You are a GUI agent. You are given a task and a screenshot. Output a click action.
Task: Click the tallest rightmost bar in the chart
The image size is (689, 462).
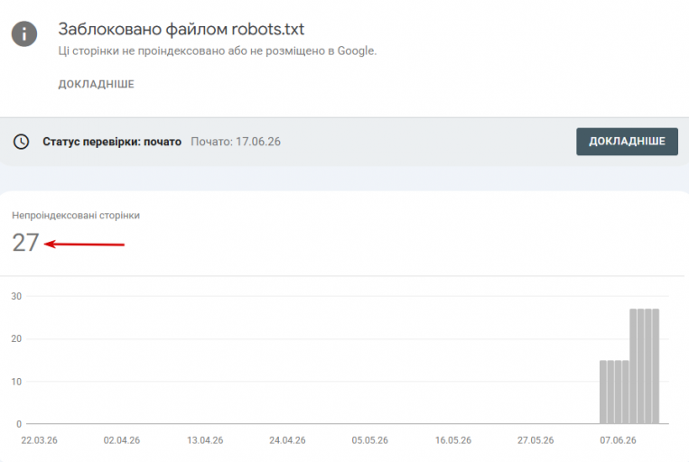point(656,366)
